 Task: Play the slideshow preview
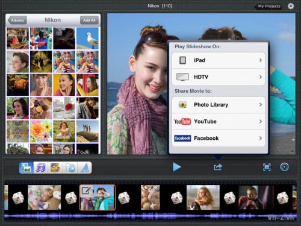tap(177, 167)
